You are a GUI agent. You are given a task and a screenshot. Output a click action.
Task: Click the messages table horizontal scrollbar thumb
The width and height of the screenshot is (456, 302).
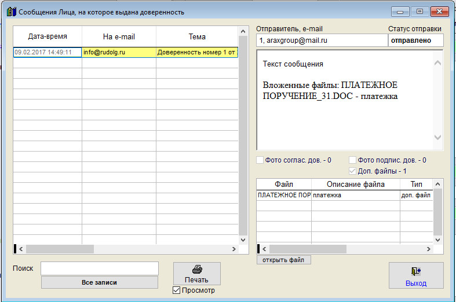click(x=60, y=249)
